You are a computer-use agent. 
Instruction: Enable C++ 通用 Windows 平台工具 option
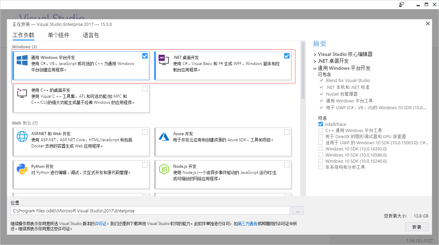point(321,130)
